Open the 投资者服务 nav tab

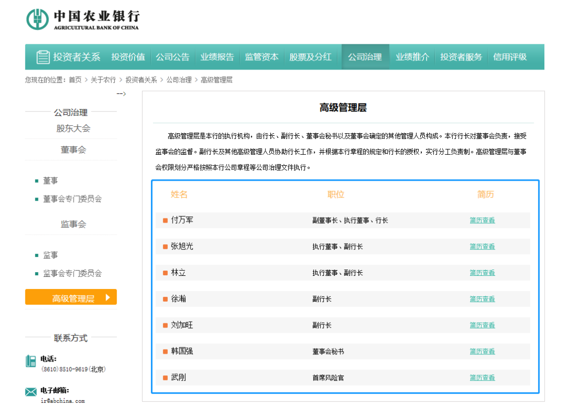(x=461, y=57)
